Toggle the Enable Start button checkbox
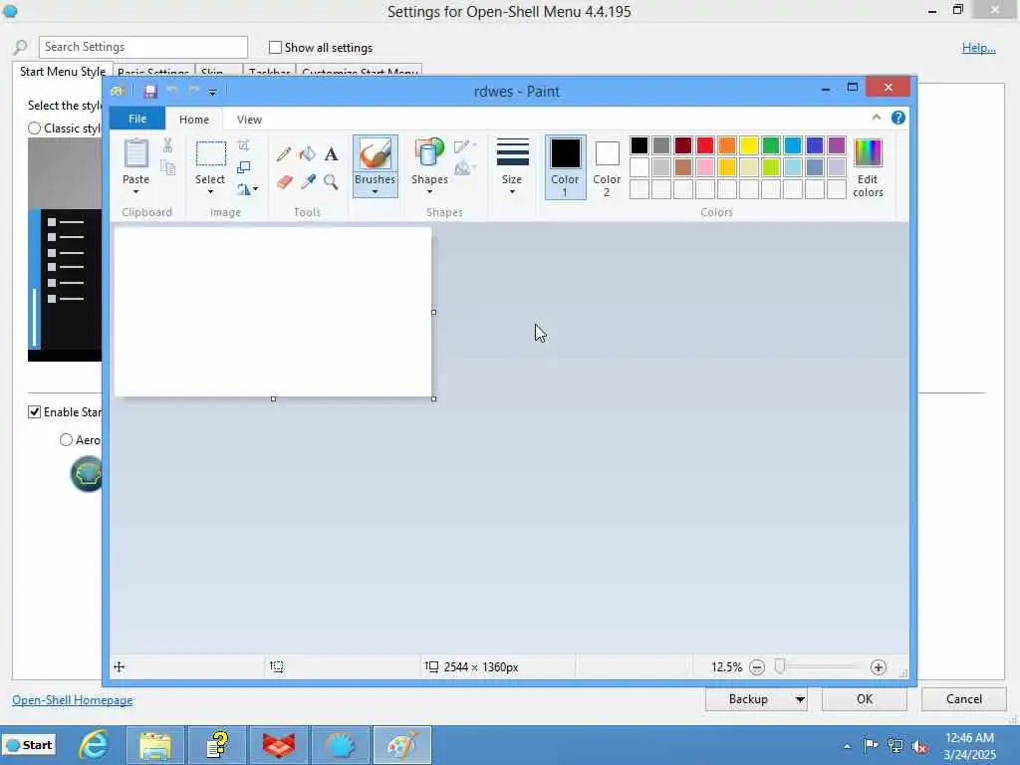The image size is (1020, 765). 35,411
